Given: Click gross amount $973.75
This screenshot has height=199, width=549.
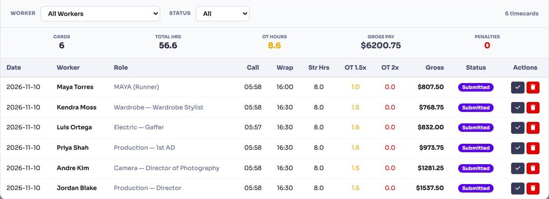Looking at the screenshot, I should [431, 148].
